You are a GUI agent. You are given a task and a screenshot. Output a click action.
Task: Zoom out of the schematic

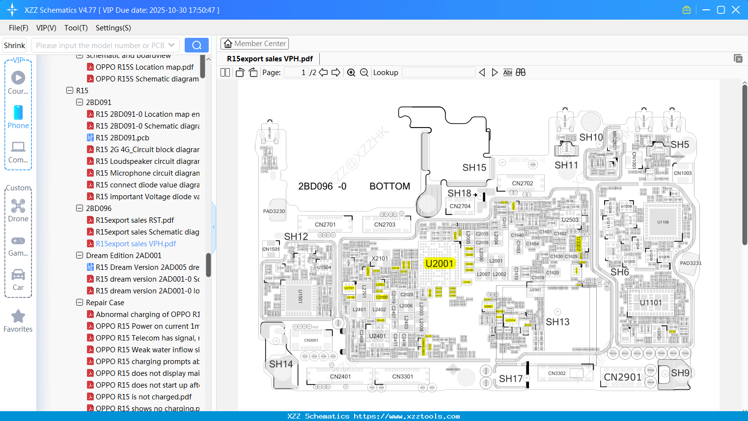coord(364,73)
